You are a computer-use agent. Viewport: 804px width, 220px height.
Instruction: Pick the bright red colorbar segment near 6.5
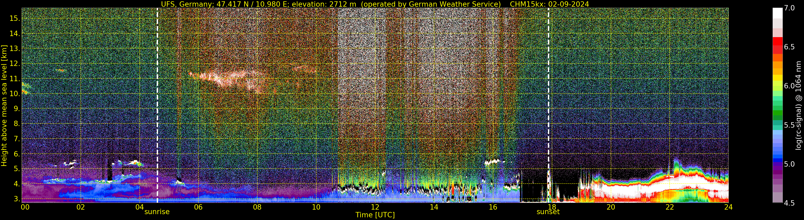[777, 41]
